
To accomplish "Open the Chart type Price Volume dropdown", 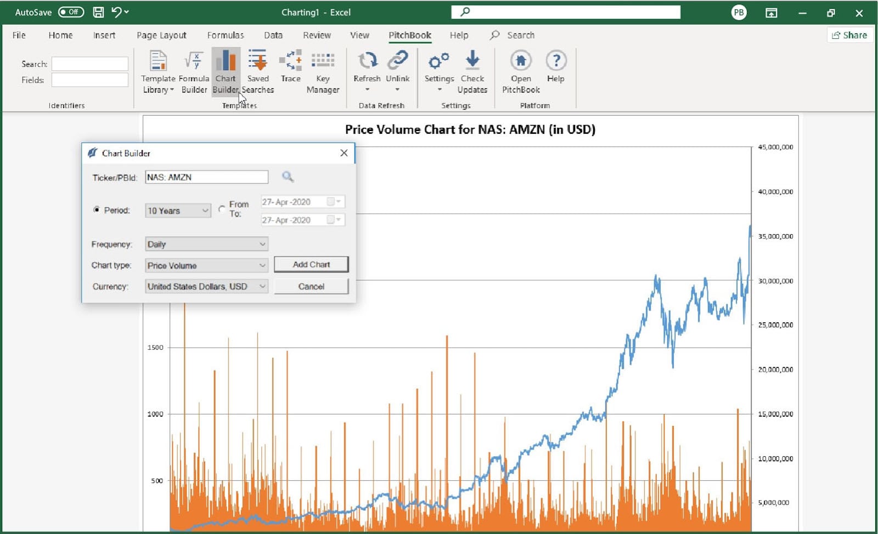I will coord(206,265).
